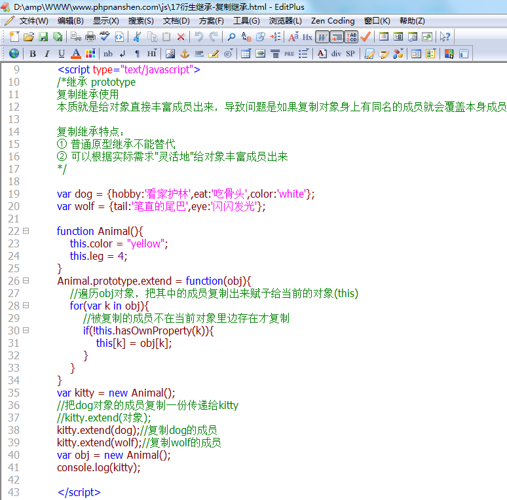
Task: Click the center align icon
Action: click(275, 54)
